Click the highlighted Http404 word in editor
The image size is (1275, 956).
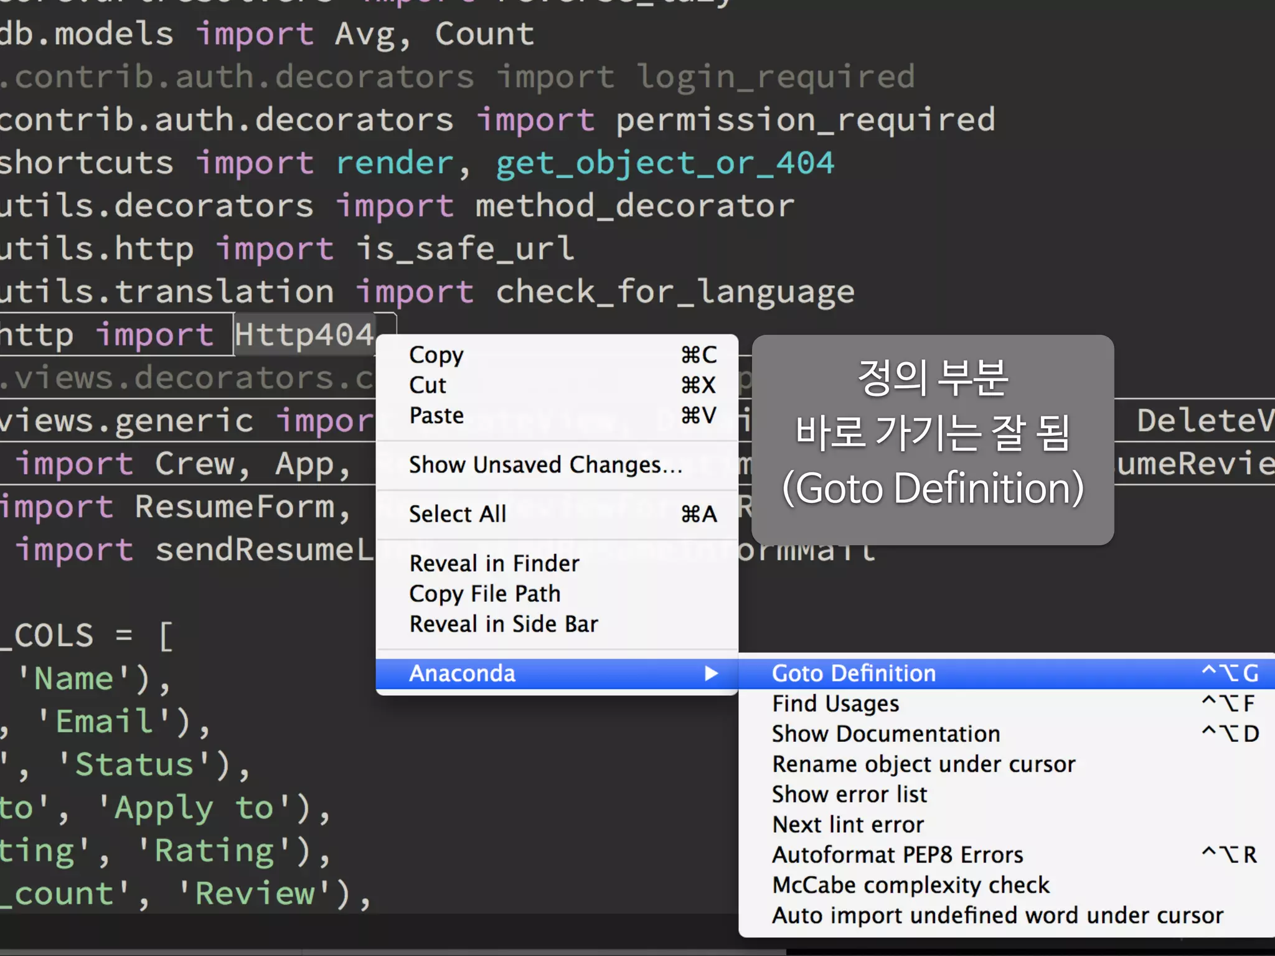[x=304, y=335]
